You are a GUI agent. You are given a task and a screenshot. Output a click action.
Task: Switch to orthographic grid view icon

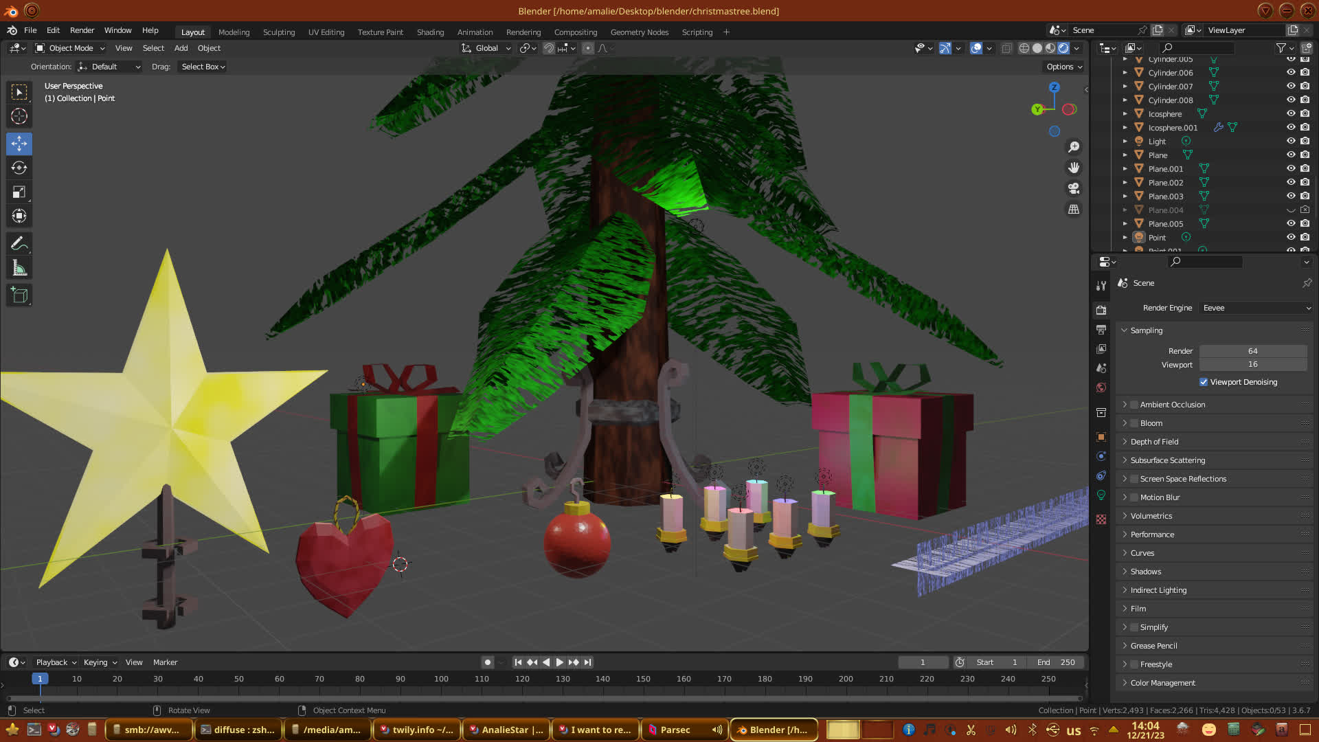[1074, 210]
